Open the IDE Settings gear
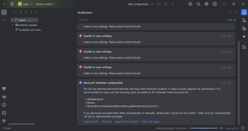Screen dimensions: 248x131 click(x=206, y=4)
